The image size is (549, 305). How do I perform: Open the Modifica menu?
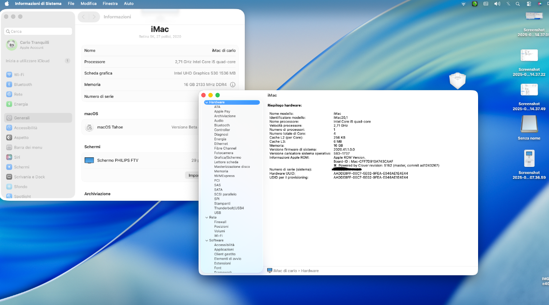(x=88, y=4)
